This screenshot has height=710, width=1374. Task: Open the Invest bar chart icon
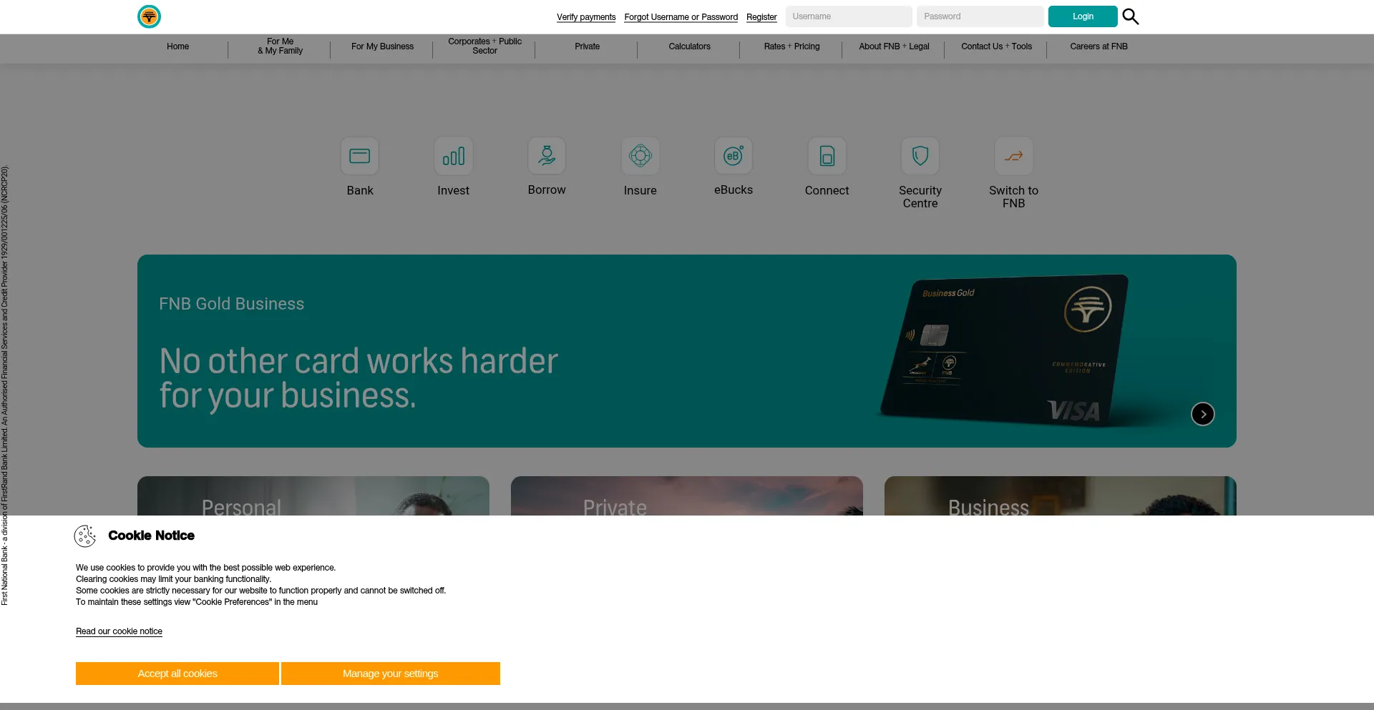[x=453, y=156]
